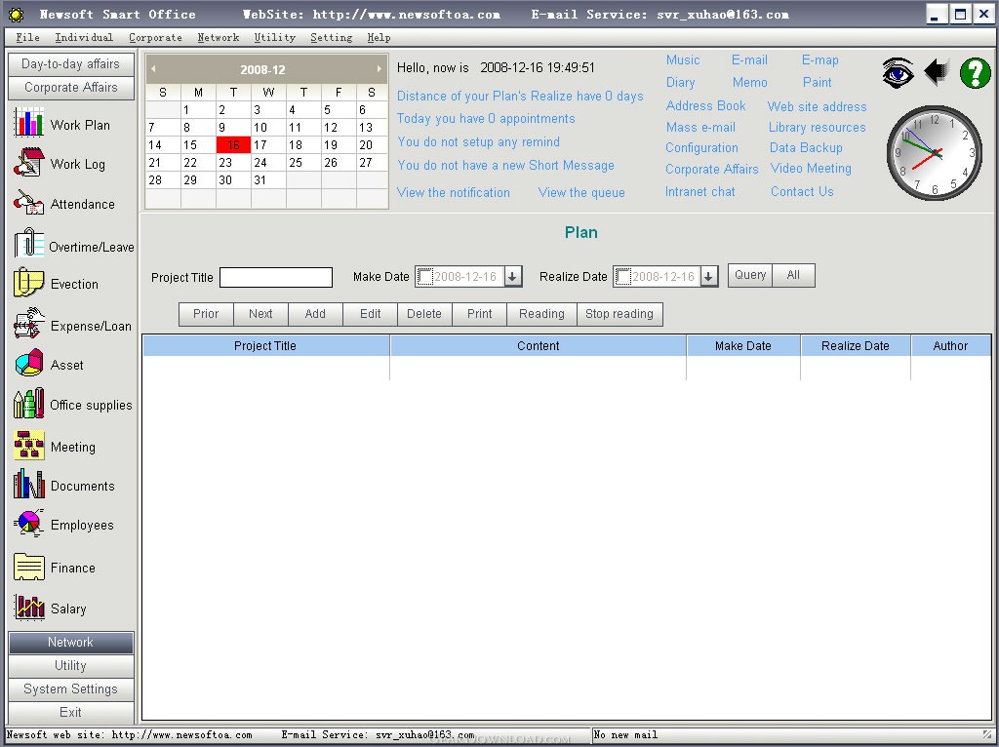The height and width of the screenshot is (747, 999).
Task: Open the Meeting icon in sidebar
Action: (28, 446)
